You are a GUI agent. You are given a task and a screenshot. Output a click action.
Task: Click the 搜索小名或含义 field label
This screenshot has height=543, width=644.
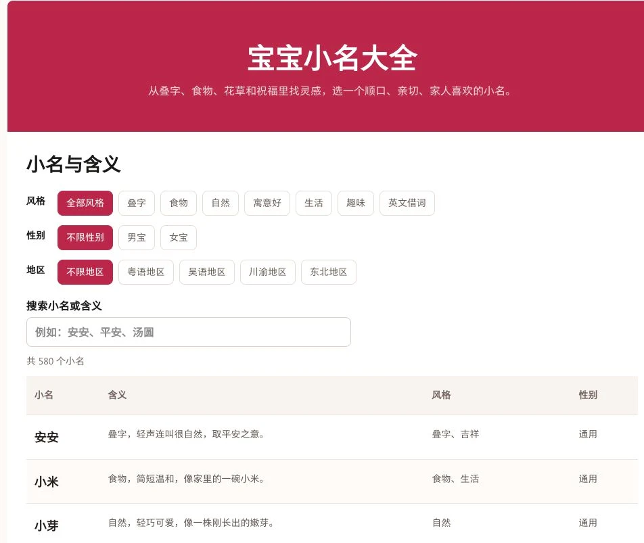click(x=64, y=306)
